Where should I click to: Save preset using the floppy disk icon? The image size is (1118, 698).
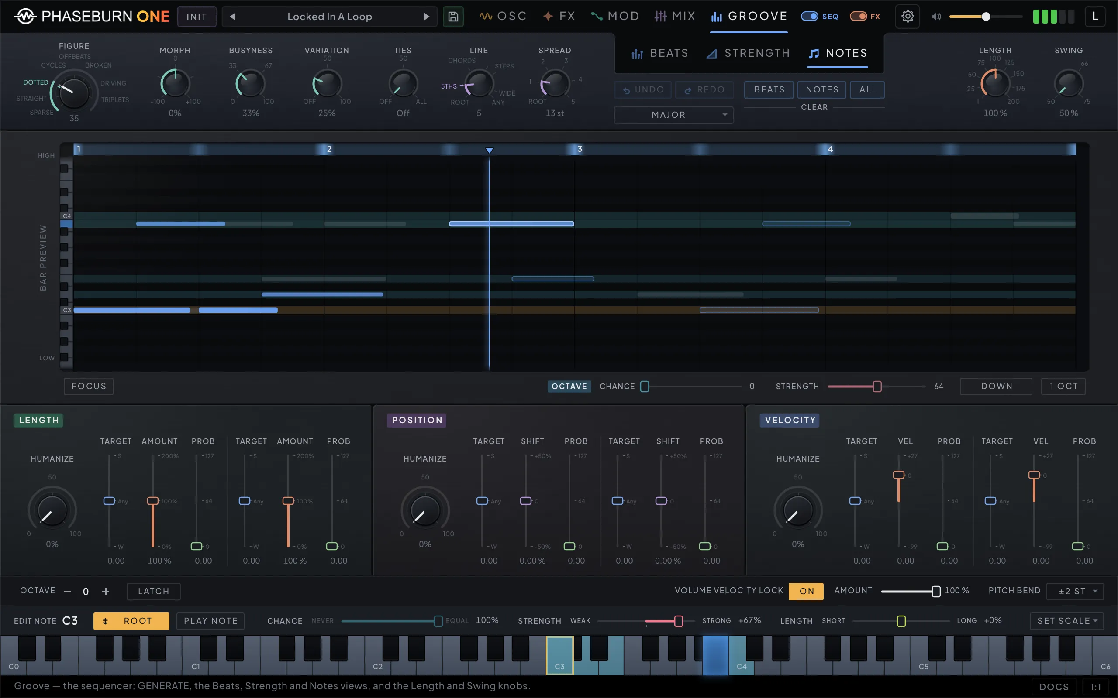point(453,17)
